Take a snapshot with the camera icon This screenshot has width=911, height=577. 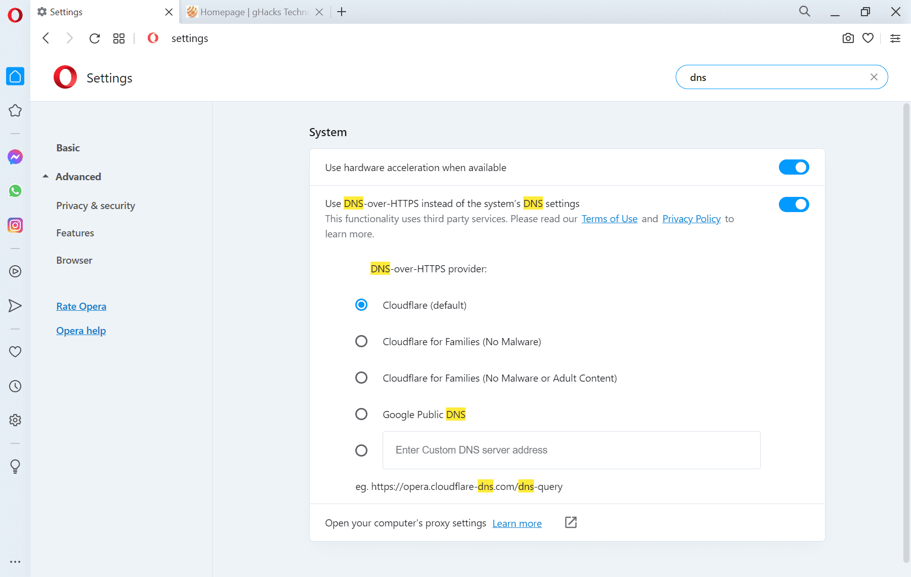click(x=848, y=38)
